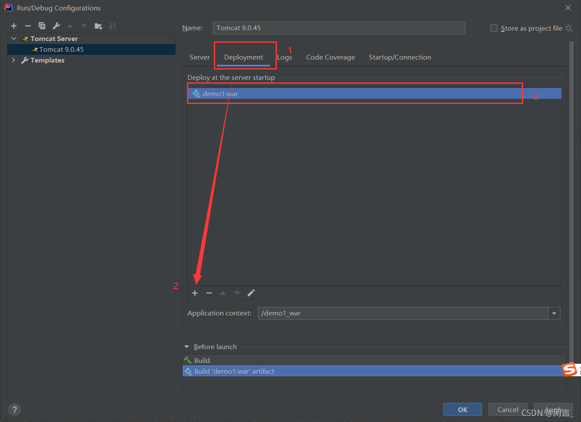Add new configuration with plus icon
Viewport: 581px width, 422px height.
tap(14, 26)
